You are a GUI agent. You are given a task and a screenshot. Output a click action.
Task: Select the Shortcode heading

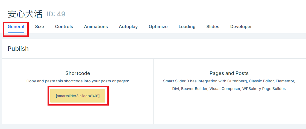[78, 73]
